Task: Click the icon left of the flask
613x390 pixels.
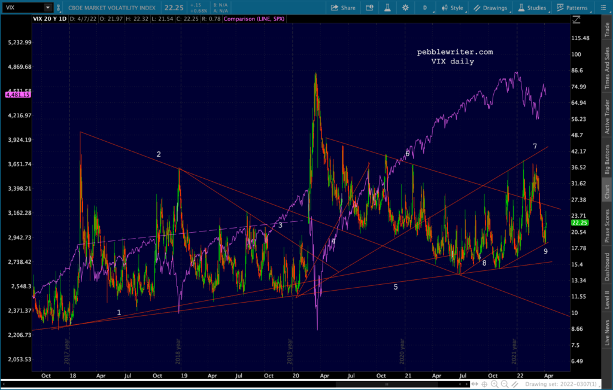Action: tap(369, 8)
